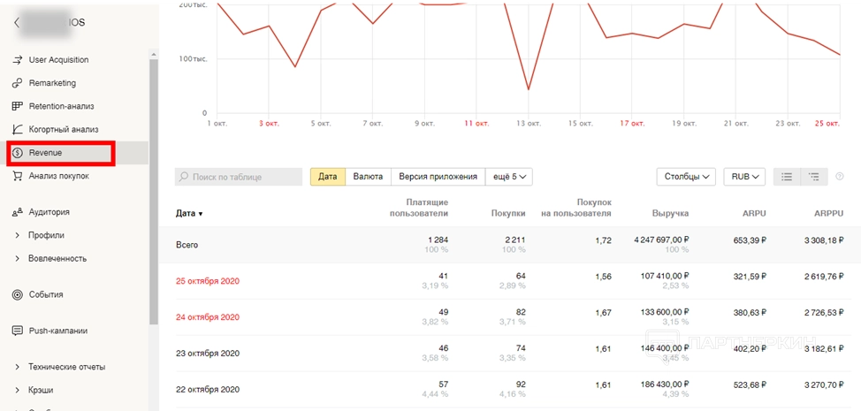
Task: Open the help question mark icon
Action: (839, 177)
